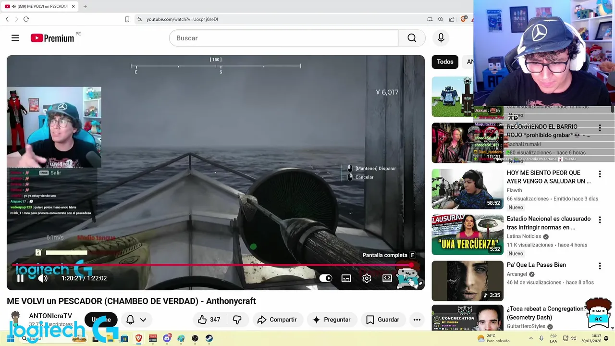Image resolution: width=615 pixels, height=346 pixels.
Task: Open the Geometry Dash Congregation thumbnail
Action: 467,318
